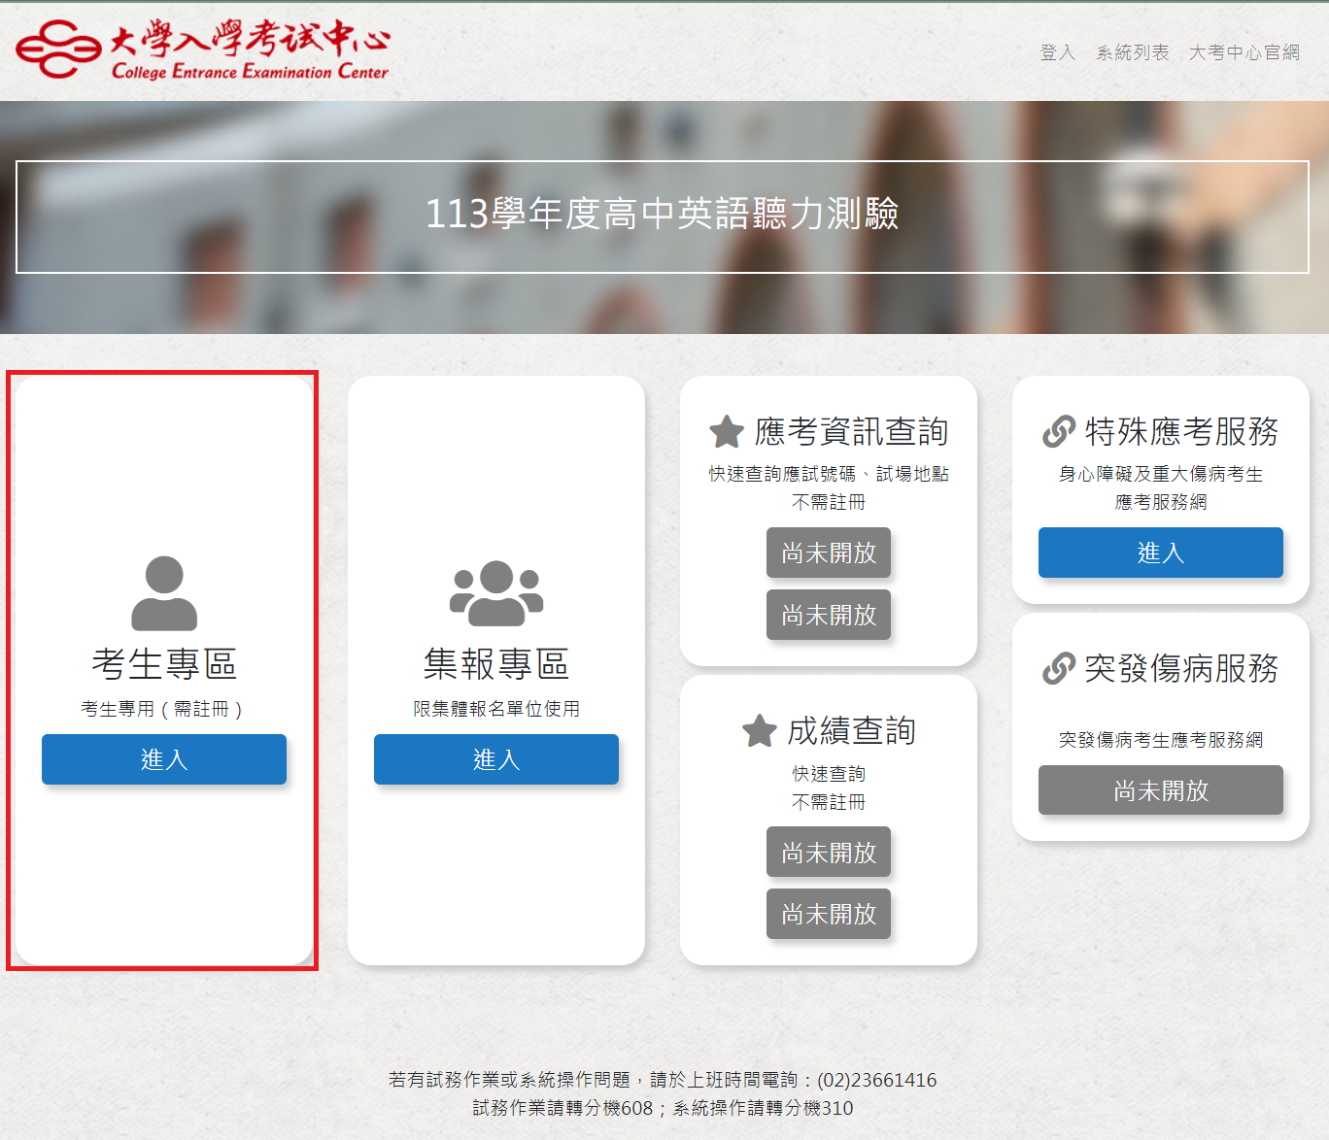Click the 突發傷病服務 heading text
The height and width of the screenshot is (1140, 1329).
(x=1181, y=668)
